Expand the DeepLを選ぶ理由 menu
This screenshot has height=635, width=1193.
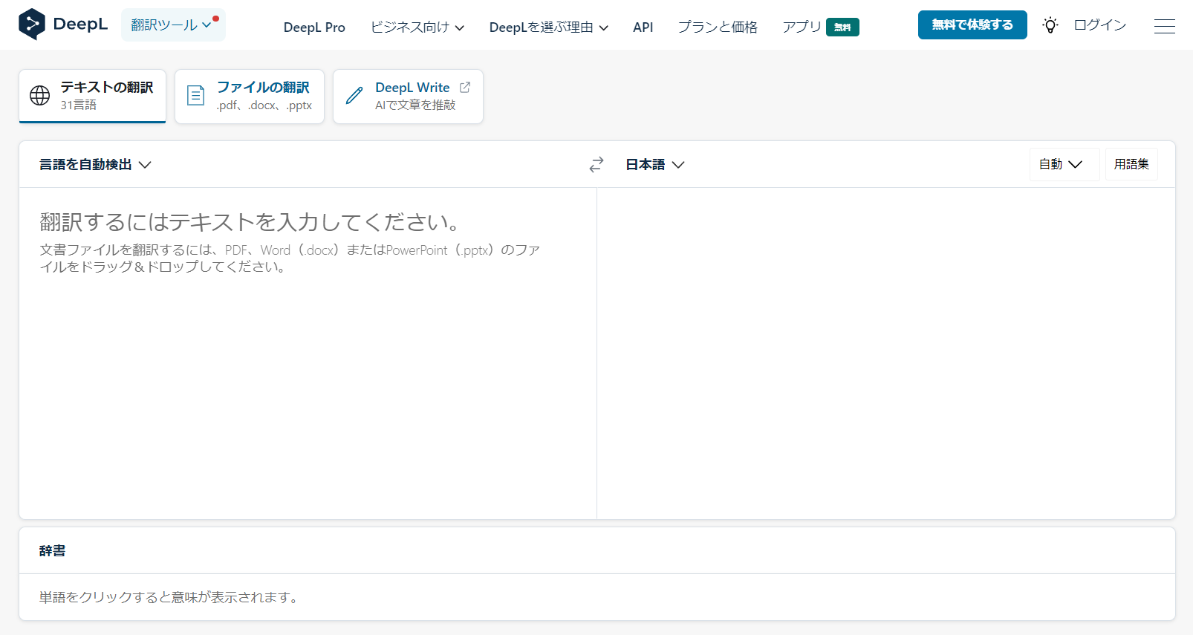click(x=549, y=27)
